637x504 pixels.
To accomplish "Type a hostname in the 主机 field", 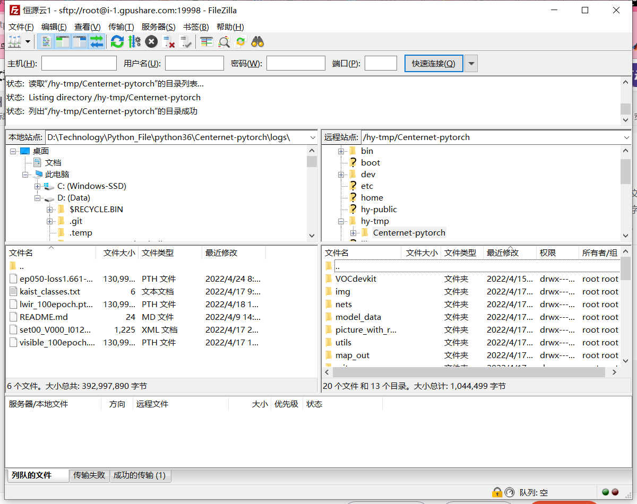I will (79, 63).
